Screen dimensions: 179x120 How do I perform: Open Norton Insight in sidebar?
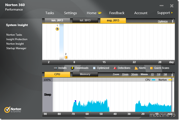click(15, 44)
